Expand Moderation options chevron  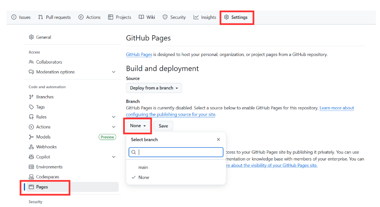click(114, 72)
